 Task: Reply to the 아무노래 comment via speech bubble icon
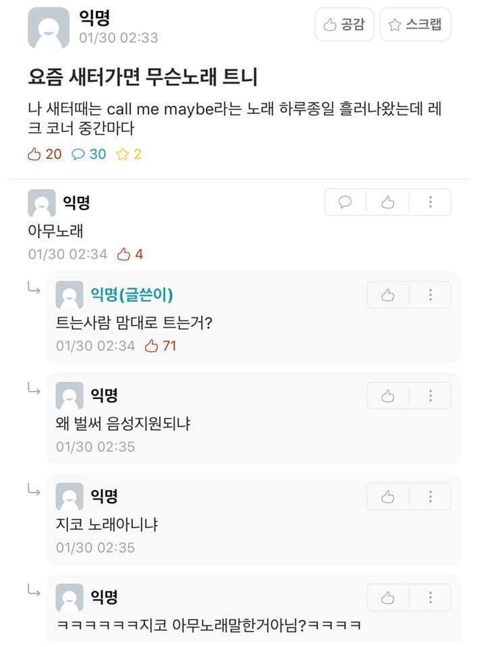[x=345, y=202]
